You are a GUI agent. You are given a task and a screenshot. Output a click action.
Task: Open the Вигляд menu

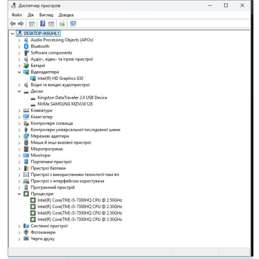(46, 15)
